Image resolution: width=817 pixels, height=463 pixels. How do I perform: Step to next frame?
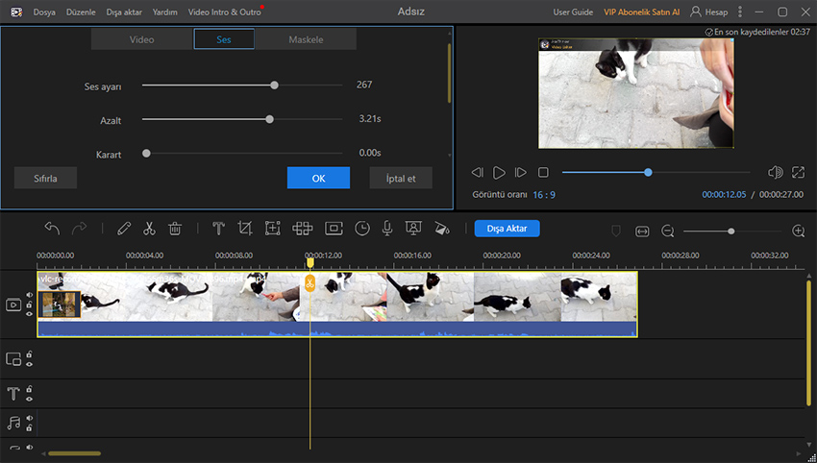tap(521, 172)
